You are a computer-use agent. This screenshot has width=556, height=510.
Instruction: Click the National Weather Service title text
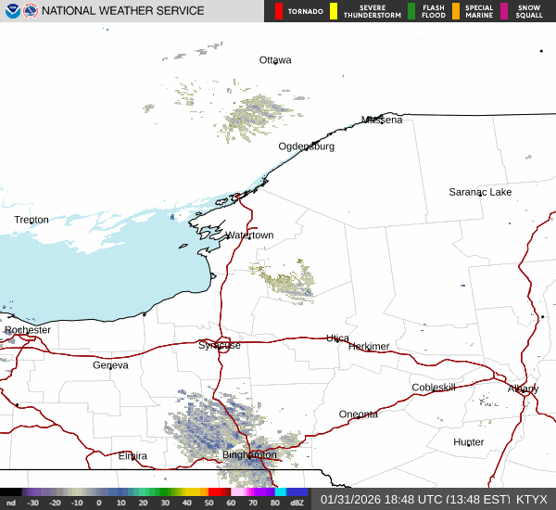pyautogui.click(x=123, y=11)
